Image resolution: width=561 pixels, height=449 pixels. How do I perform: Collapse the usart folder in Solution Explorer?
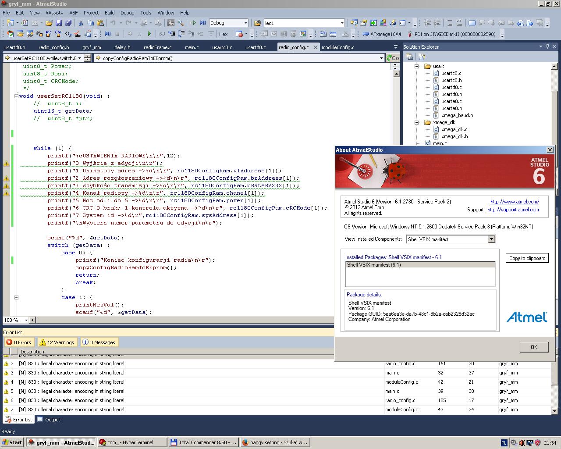[x=416, y=66]
